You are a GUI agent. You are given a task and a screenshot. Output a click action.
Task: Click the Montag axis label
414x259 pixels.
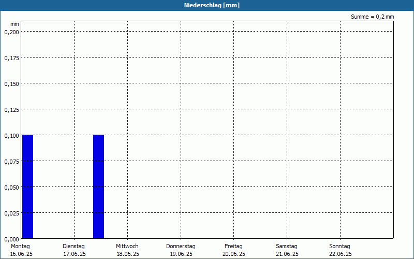(x=20, y=246)
